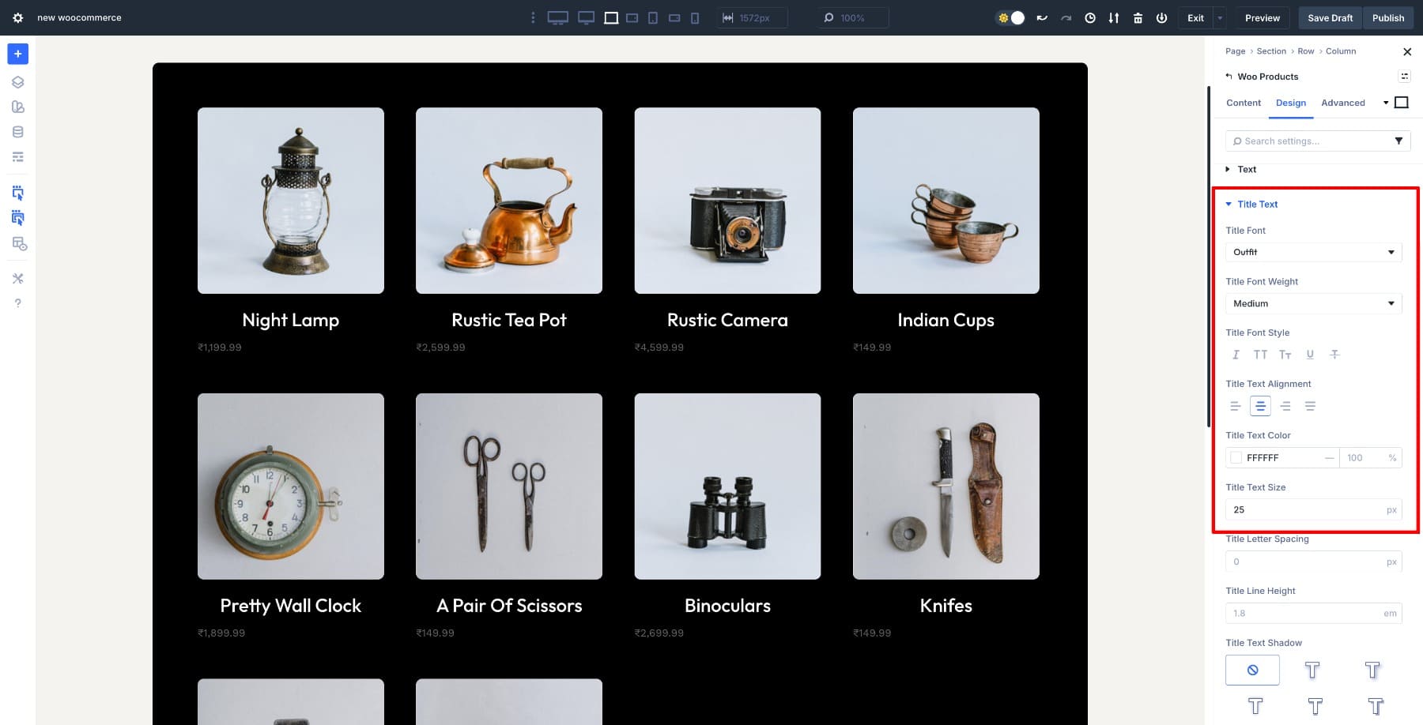Open the design library panel

[x=17, y=106]
